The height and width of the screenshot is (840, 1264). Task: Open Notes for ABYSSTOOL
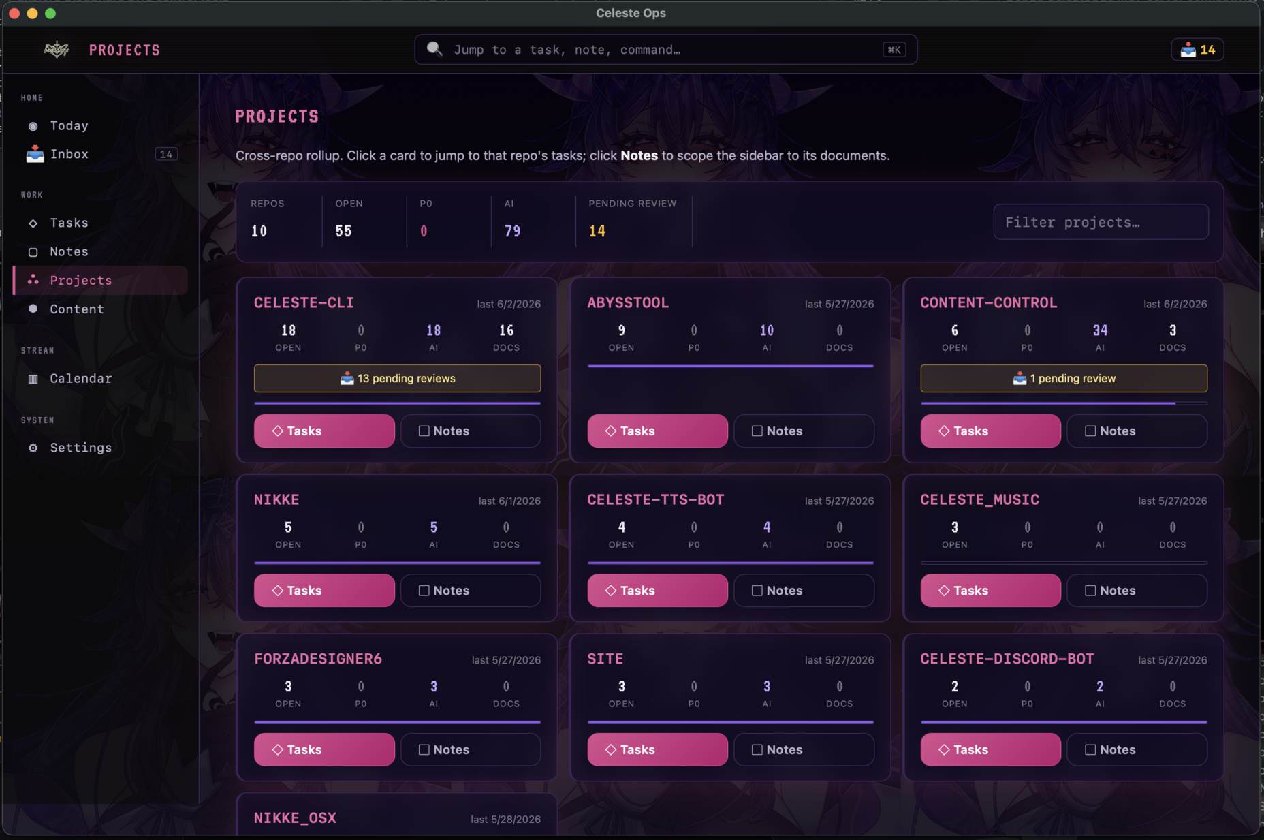(804, 431)
